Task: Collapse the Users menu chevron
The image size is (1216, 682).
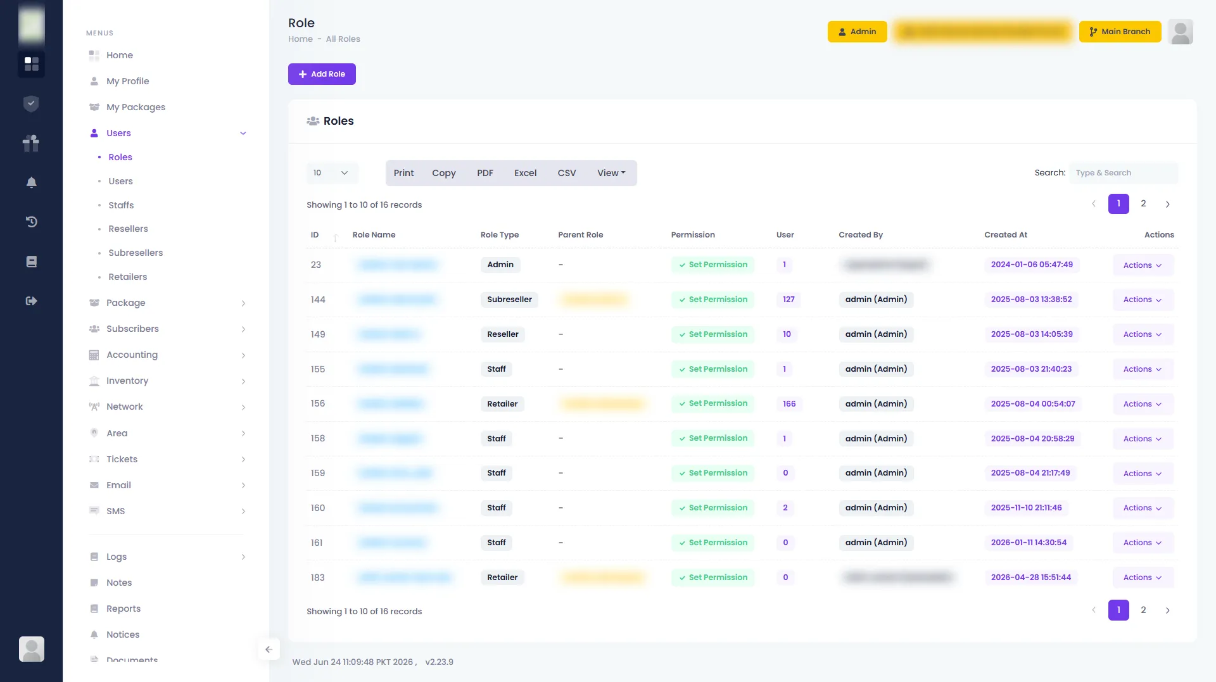Action: [243, 133]
